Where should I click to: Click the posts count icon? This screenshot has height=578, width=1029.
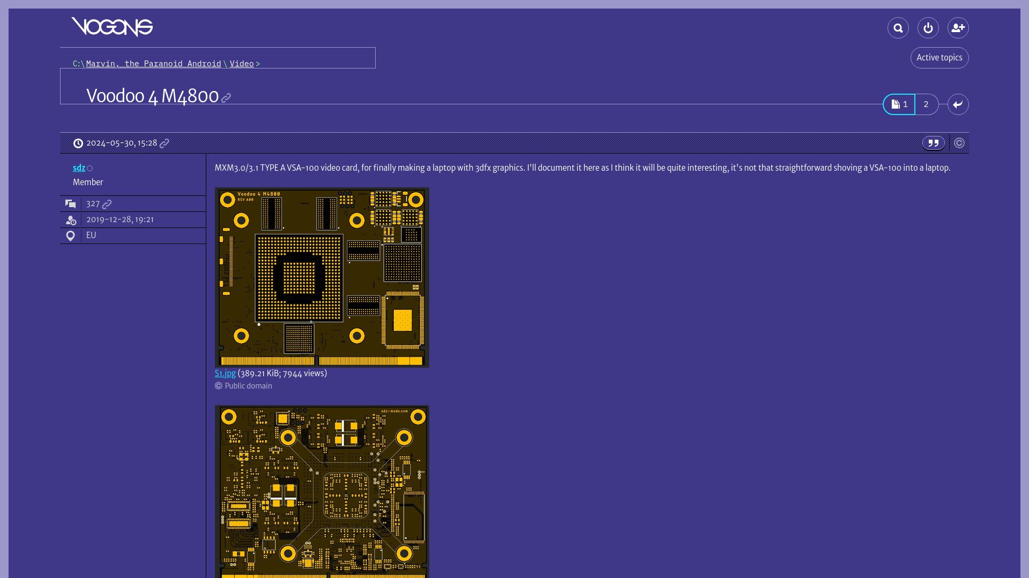point(71,204)
